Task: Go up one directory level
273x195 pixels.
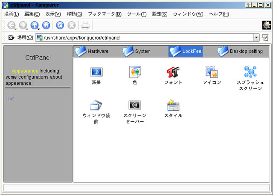Action: point(35,26)
